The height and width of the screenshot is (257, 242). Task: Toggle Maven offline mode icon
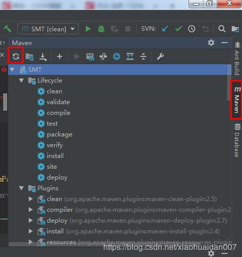point(117,56)
